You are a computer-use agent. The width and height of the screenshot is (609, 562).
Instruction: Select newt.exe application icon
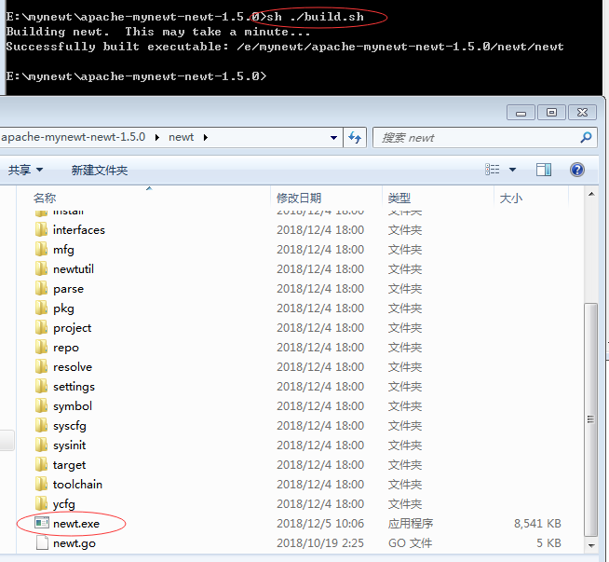(x=42, y=523)
